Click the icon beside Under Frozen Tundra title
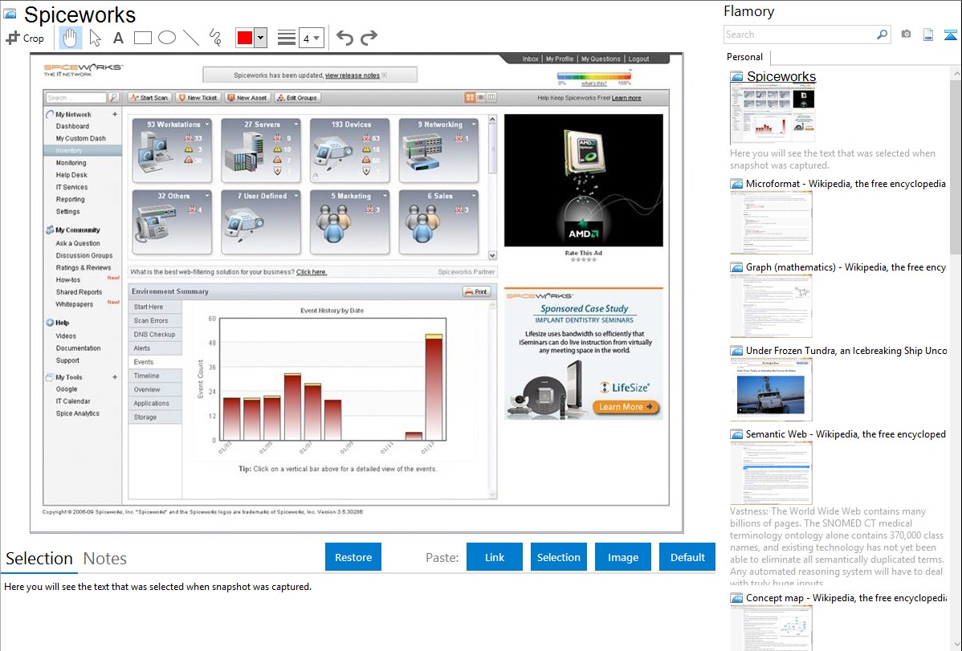 pos(736,350)
